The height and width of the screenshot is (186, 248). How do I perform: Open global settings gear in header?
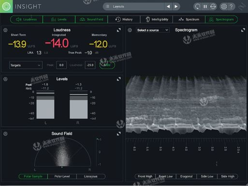[224, 6]
